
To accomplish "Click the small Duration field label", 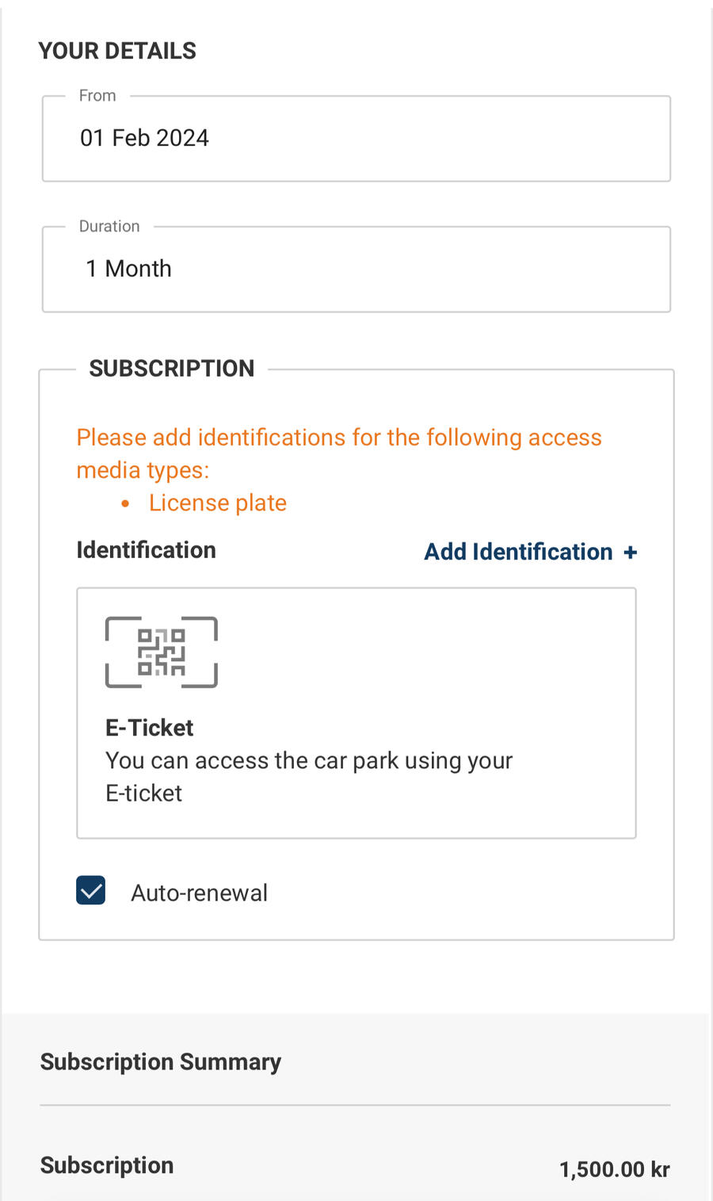I will click(109, 227).
